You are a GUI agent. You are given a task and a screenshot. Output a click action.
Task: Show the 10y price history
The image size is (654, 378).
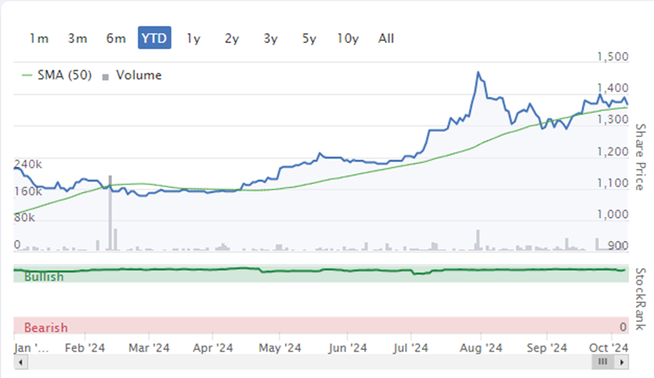pos(348,38)
